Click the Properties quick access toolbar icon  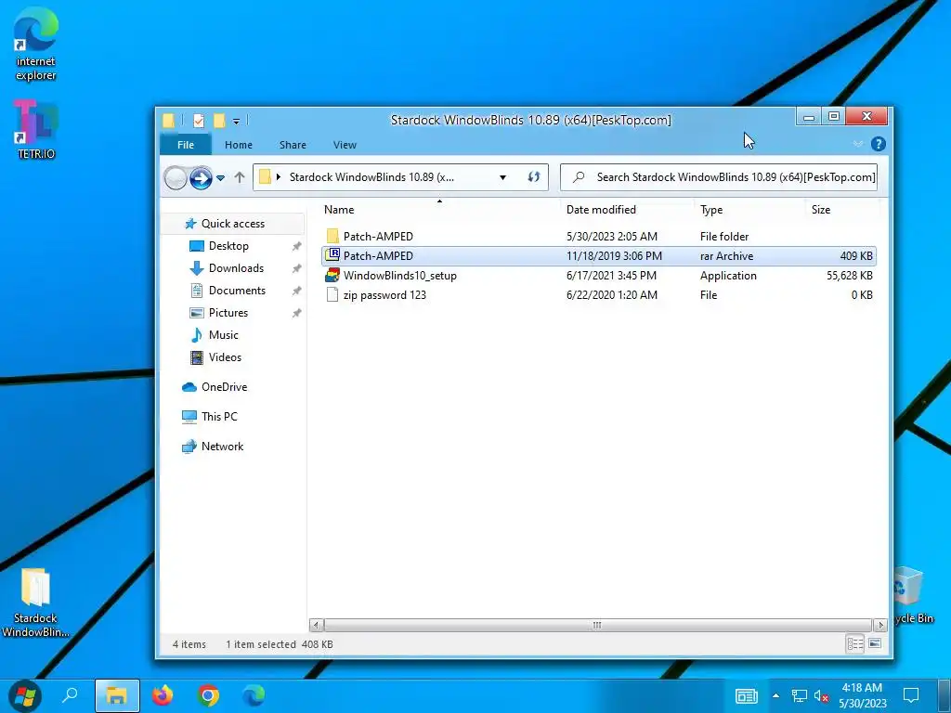pyautogui.click(x=199, y=121)
